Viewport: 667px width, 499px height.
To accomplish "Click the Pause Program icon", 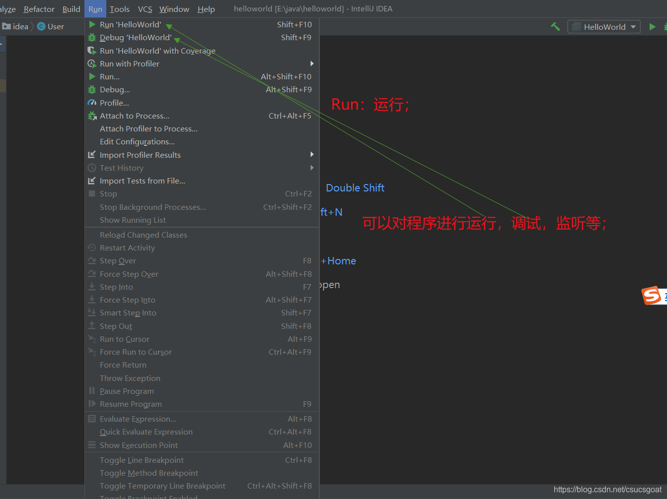I will click(x=92, y=391).
